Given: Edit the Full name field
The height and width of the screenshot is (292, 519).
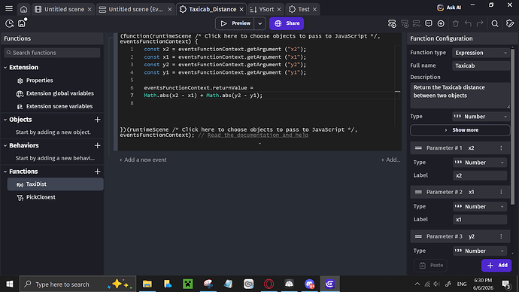Looking at the screenshot, I should (481, 65).
